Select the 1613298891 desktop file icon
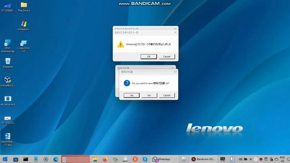 click(x=8, y=7)
